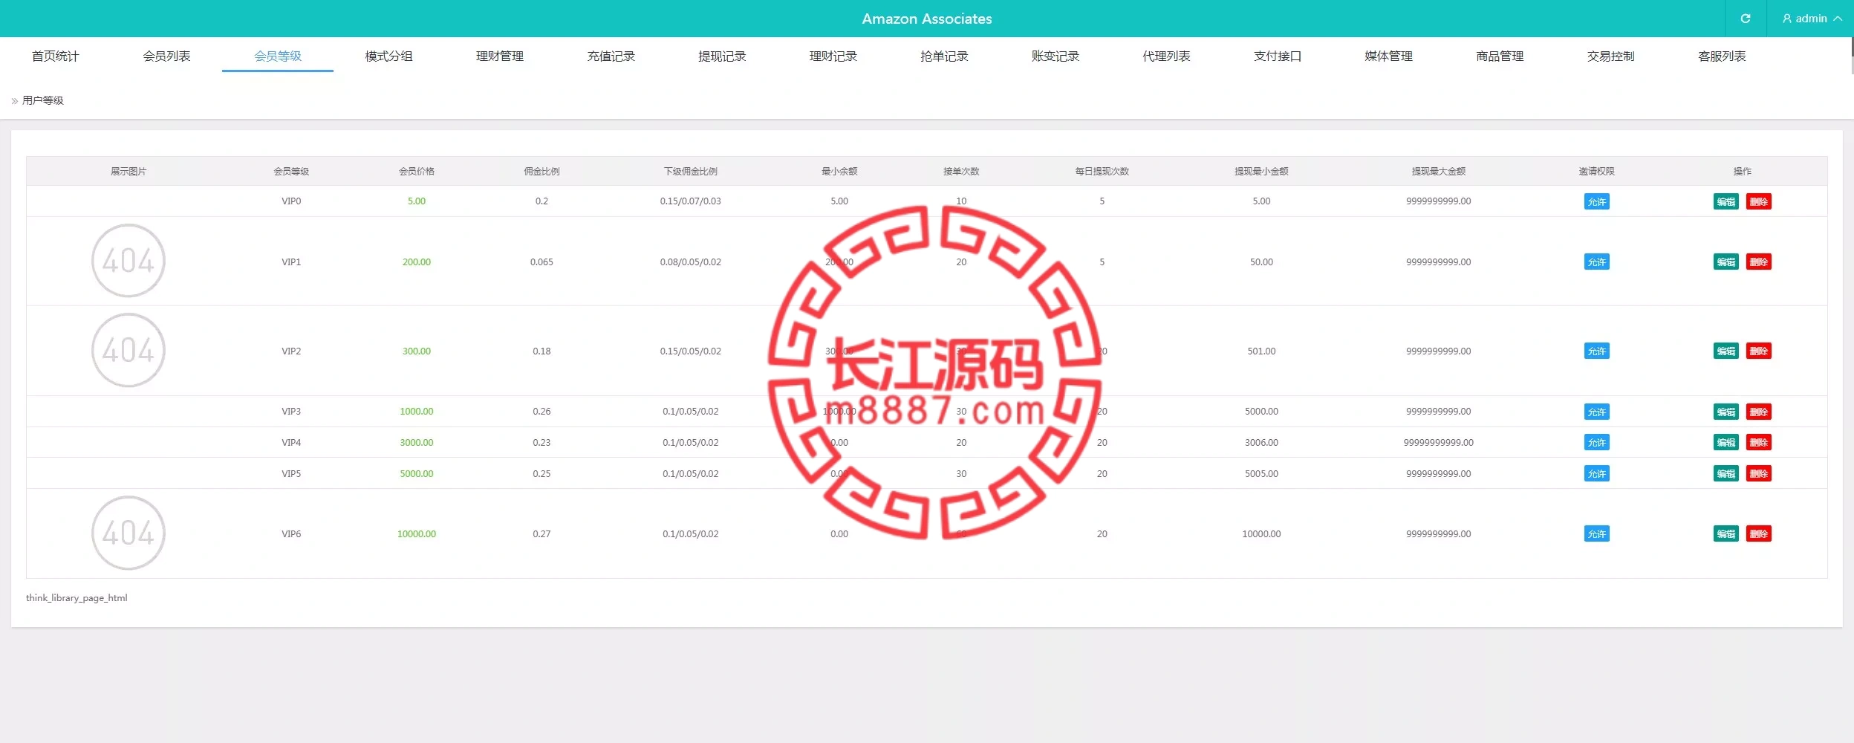Click the 提现最小金额 column header
Viewport: 1854px width, 743px height.
1261,171
